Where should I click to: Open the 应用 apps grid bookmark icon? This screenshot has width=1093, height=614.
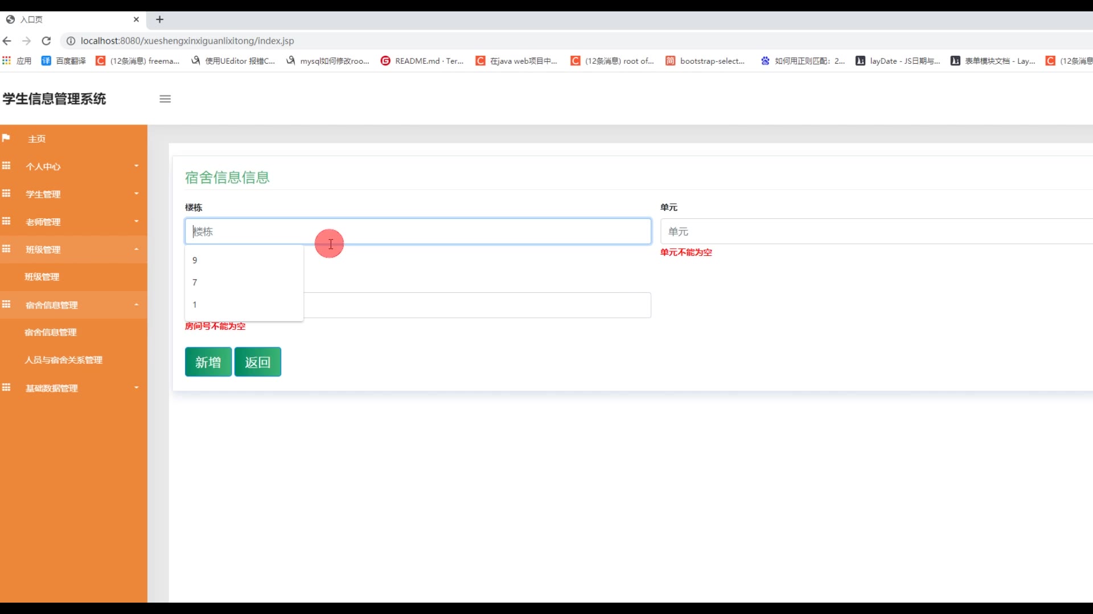(x=7, y=61)
